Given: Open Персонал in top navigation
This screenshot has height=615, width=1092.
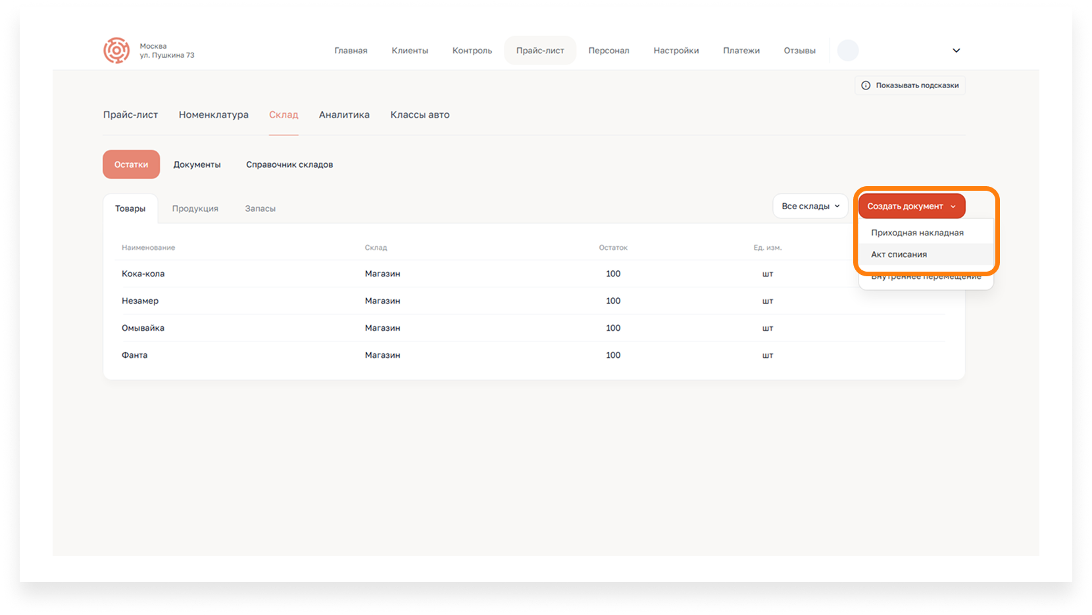Looking at the screenshot, I should click(x=608, y=51).
